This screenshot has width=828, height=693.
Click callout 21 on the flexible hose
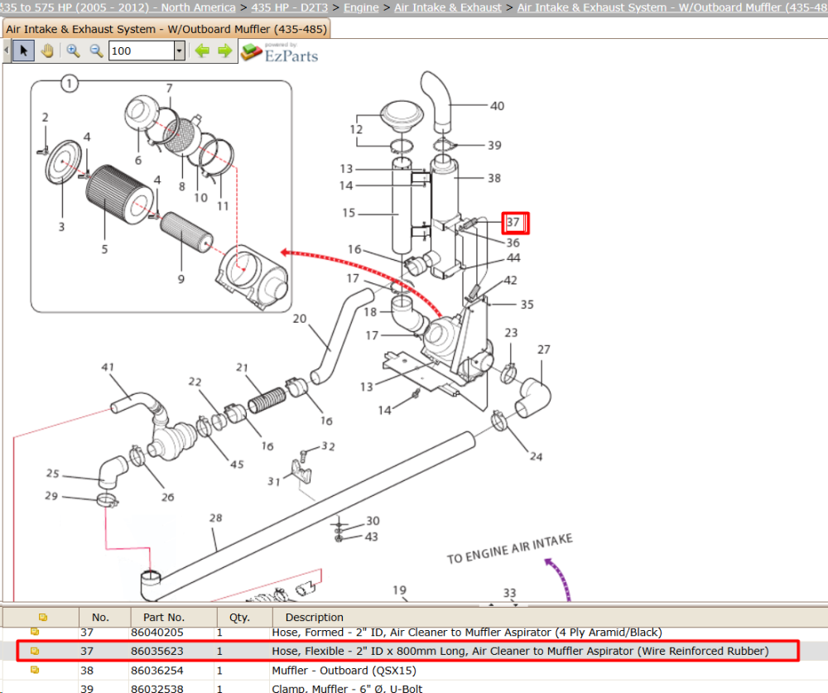(x=242, y=367)
